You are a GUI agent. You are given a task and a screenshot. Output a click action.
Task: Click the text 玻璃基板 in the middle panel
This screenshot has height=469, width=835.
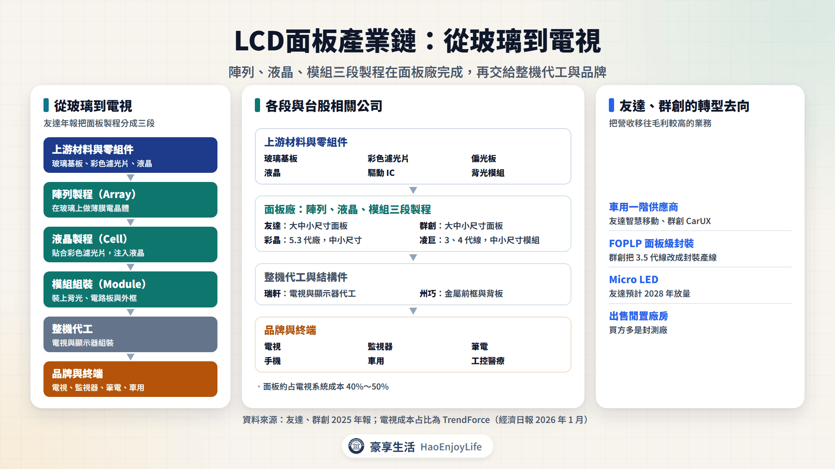coord(281,159)
